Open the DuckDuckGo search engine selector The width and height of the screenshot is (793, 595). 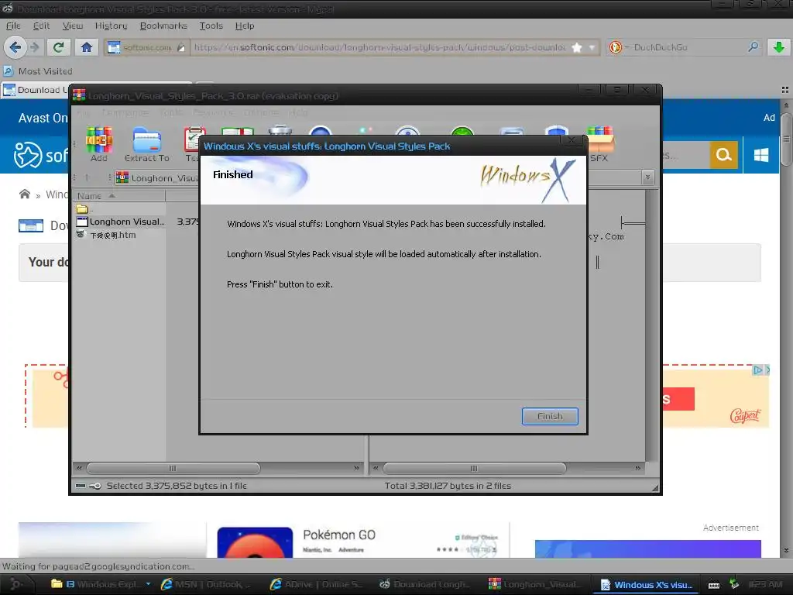pos(618,47)
